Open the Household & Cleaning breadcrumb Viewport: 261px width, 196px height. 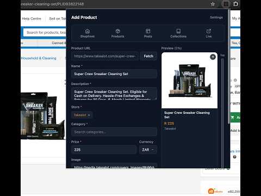(39, 58)
